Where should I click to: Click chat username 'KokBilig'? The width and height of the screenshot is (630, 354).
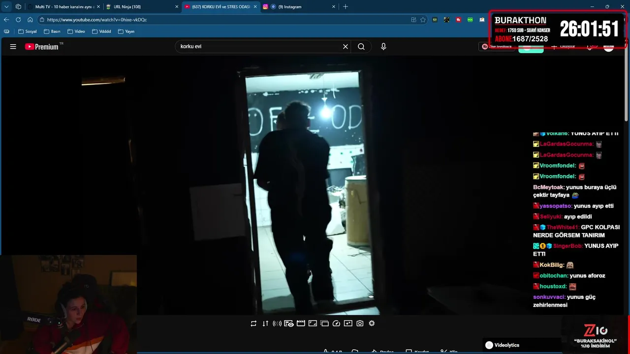[551, 265]
